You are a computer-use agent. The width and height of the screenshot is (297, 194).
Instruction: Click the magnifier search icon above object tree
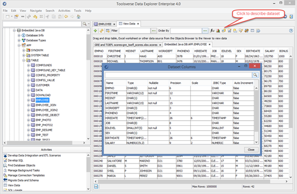(84, 24)
